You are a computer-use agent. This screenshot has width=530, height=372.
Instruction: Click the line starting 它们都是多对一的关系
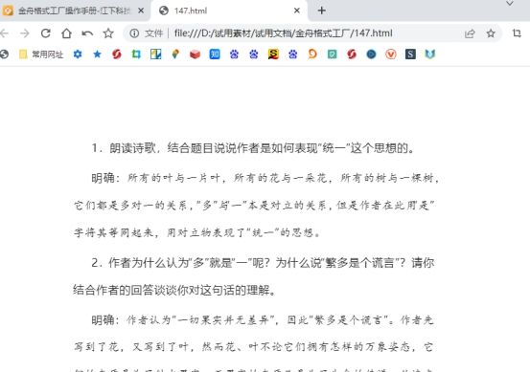(254, 205)
